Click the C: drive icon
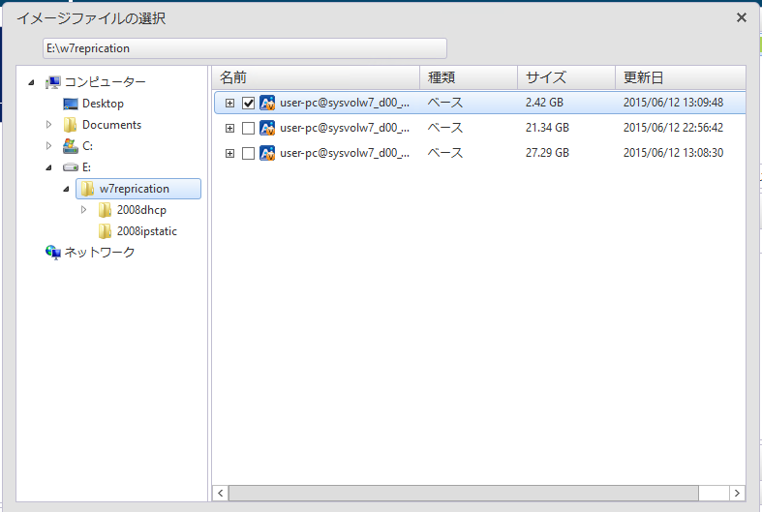Viewport: 762px width, 512px height. tap(71, 146)
